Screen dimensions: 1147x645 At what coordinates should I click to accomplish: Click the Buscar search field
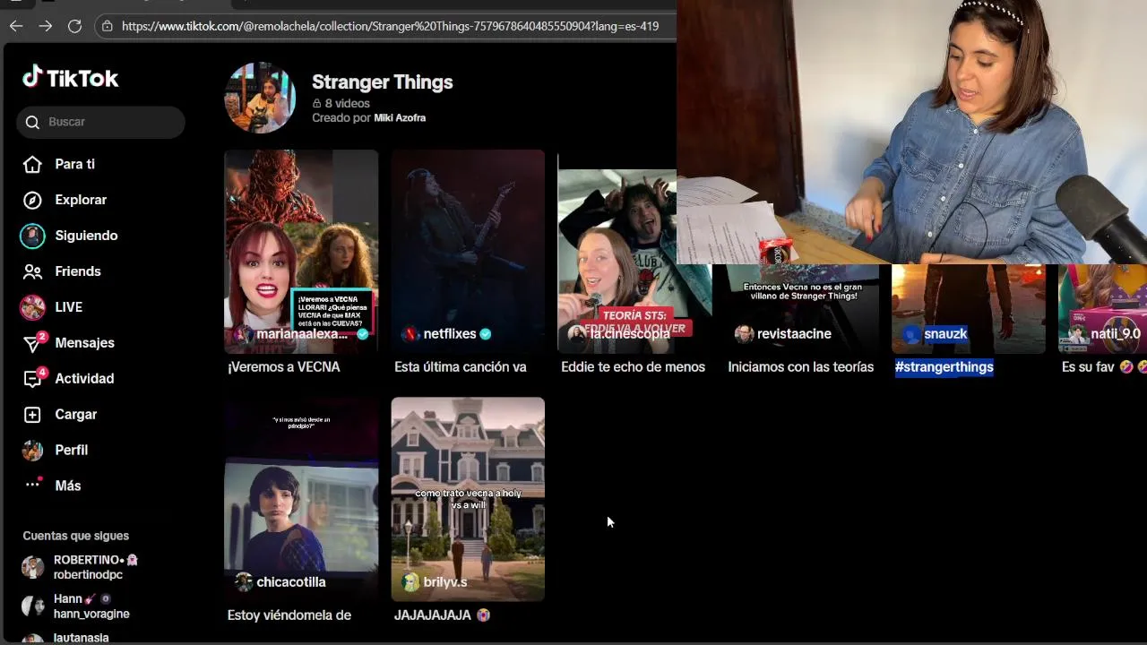coord(100,122)
